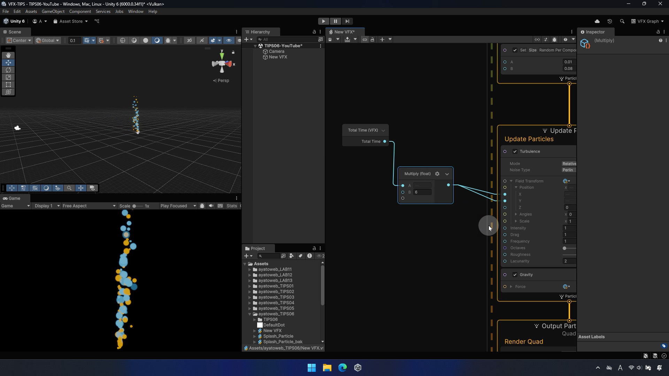Select the Rotate tool in Scene
The image size is (669, 376).
(8, 70)
